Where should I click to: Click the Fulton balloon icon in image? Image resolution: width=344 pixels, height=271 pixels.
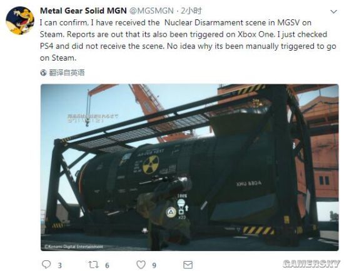[181, 204]
